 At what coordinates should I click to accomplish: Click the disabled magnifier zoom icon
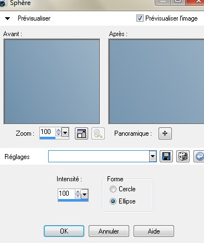(x=98, y=133)
